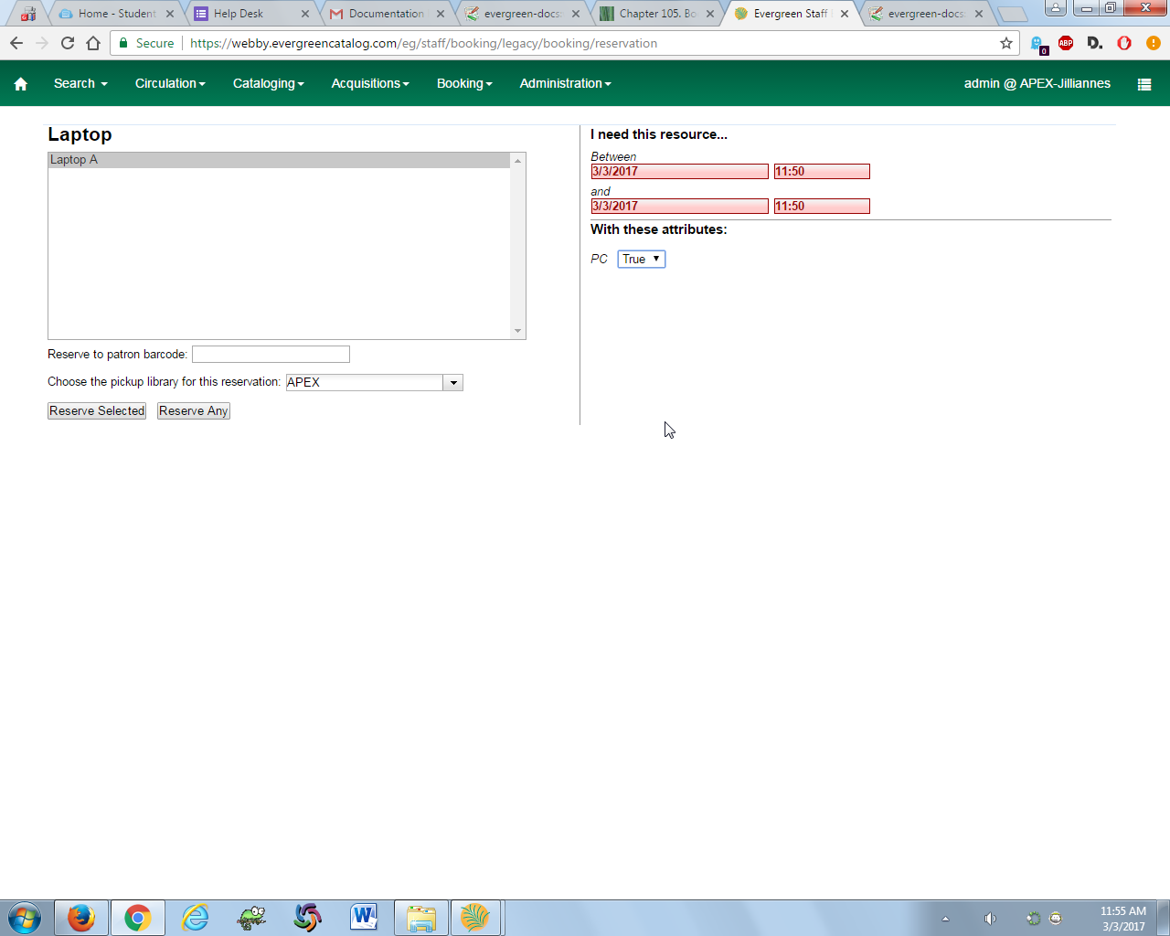Expand the Acquisitions menu
This screenshot has height=936, width=1170.
[x=370, y=83]
